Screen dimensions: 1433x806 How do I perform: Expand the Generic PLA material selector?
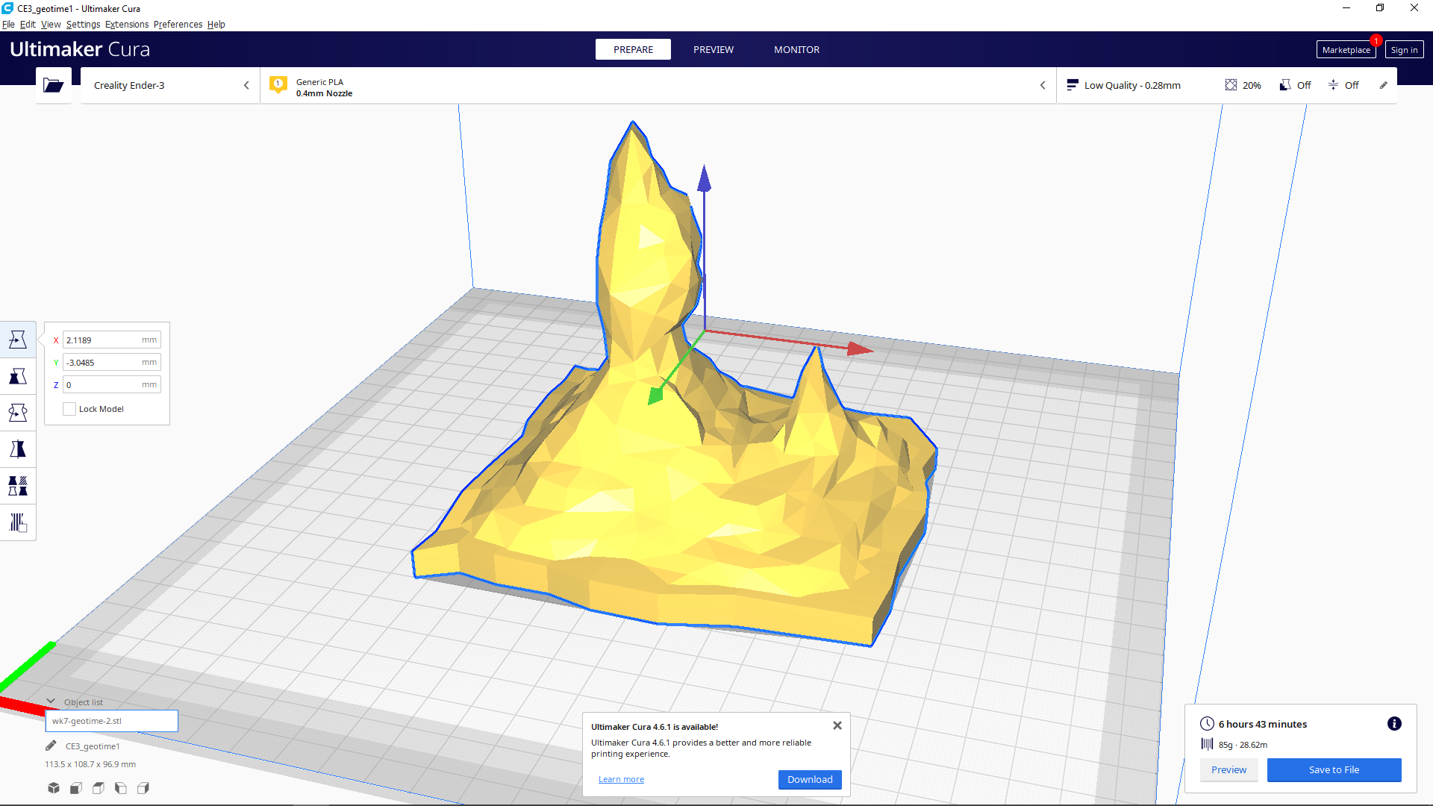coord(658,85)
